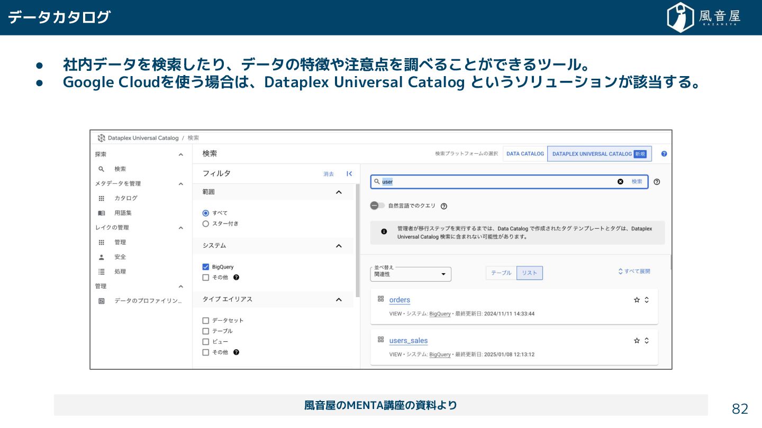Uncheck the BigQuery system checkbox
762x428 pixels.
[206, 267]
